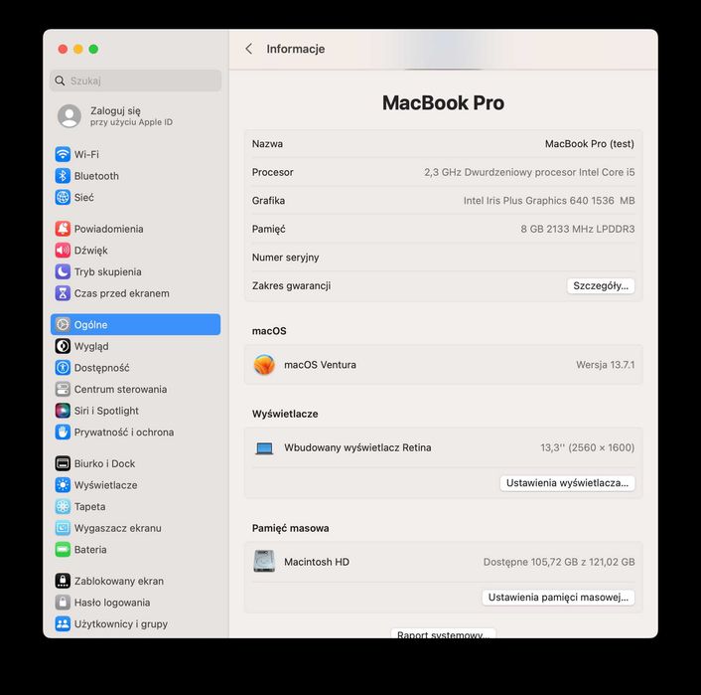Image resolution: width=701 pixels, height=695 pixels.
Task: Click the MacBook Pro heading
Action: coord(443,103)
